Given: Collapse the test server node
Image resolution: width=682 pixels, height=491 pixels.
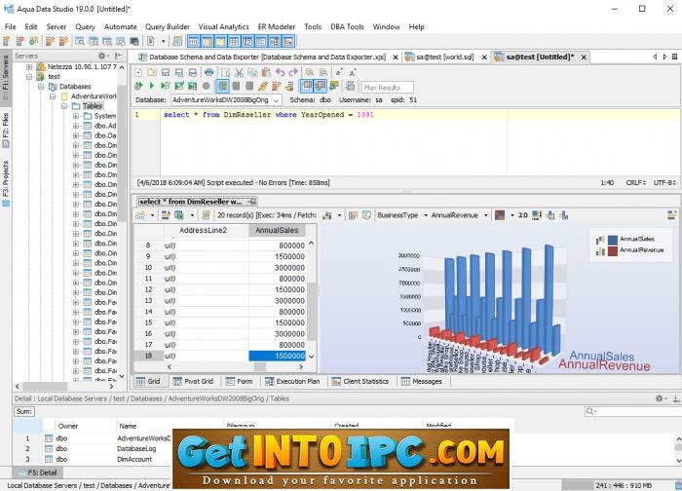Looking at the screenshot, I should [29, 77].
